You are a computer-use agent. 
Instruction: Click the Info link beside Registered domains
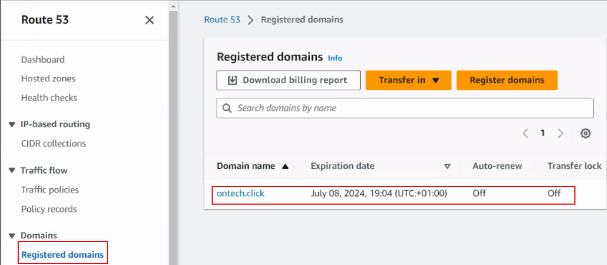tap(335, 58)
